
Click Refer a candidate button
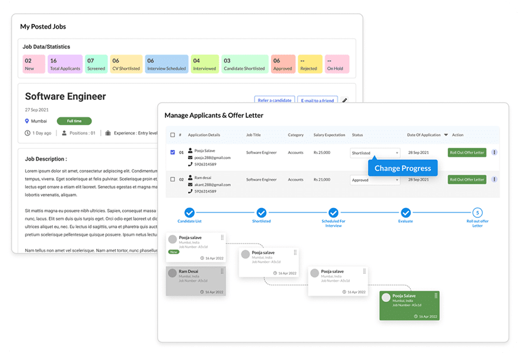[x=275, y=100]
